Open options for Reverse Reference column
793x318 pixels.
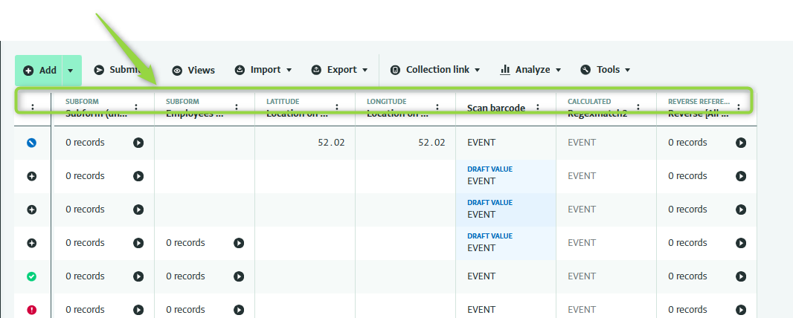(x=739, y=107)
